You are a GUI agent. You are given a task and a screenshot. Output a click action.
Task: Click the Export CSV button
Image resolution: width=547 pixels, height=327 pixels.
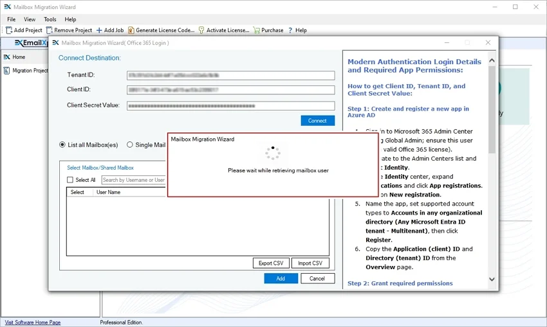(270, 263)
